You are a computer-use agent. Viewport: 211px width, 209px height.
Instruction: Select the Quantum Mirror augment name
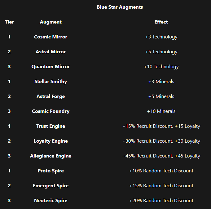(x=51, y=67)
